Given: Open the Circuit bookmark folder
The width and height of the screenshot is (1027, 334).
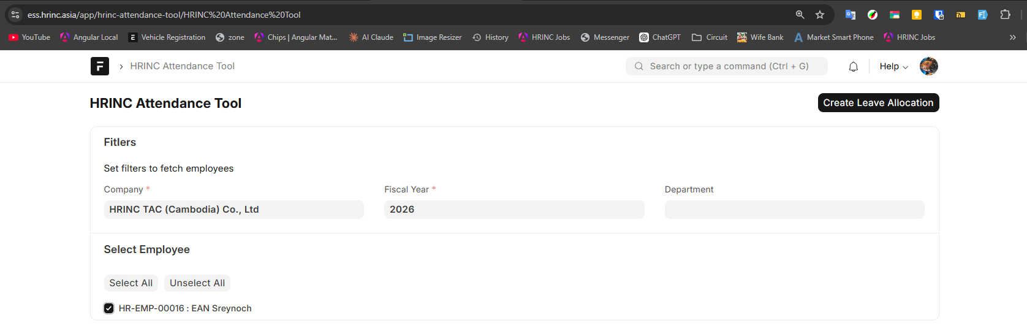Looking at the screenshot, I should pos(710,37).
